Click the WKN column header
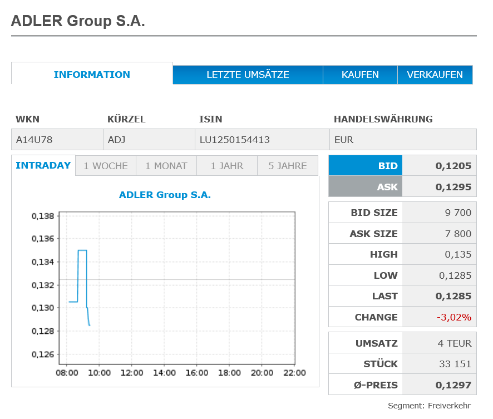Screen dimensions: 493x419 [x=28, y=119]
